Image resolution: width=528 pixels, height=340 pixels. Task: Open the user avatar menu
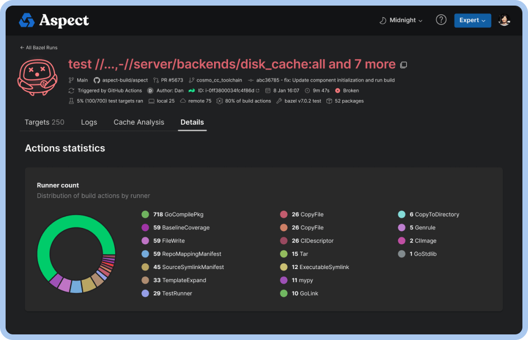pos(504,20)
